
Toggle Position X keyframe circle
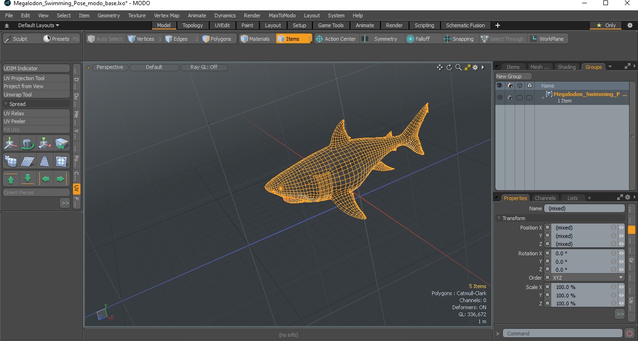547,228
